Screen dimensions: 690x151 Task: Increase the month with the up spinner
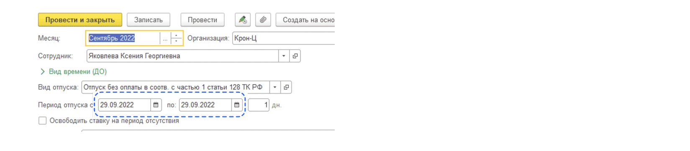176,35
